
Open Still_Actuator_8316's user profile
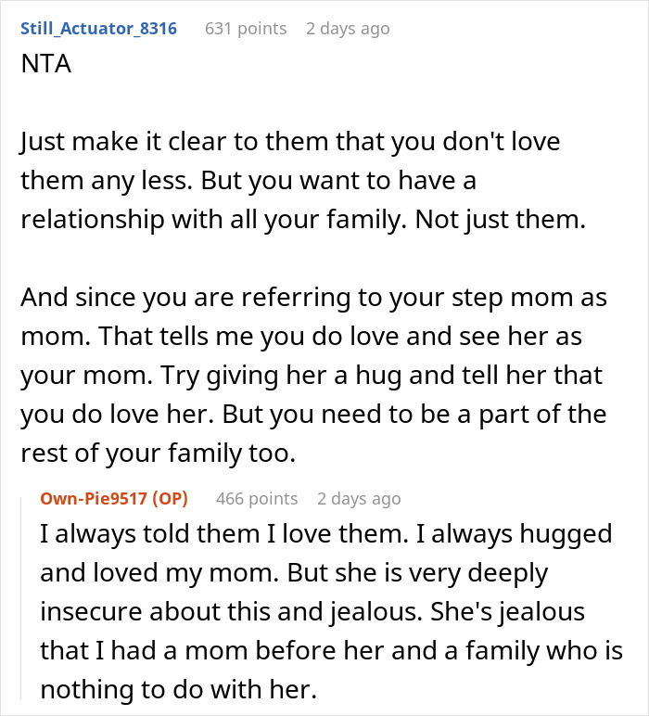click(x=98, y=29)
